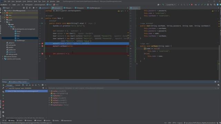Image resolution: width=221 pixels, height=124 pixels.
Task: Open the Problems tool window button
Action: [x=28, y=121]
